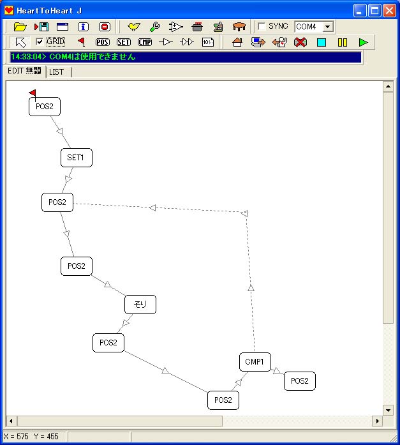The height and width of the screenshot is (445, 400).
Task: Click the vertical scrollbar down arrow
Action: [388, 410]
